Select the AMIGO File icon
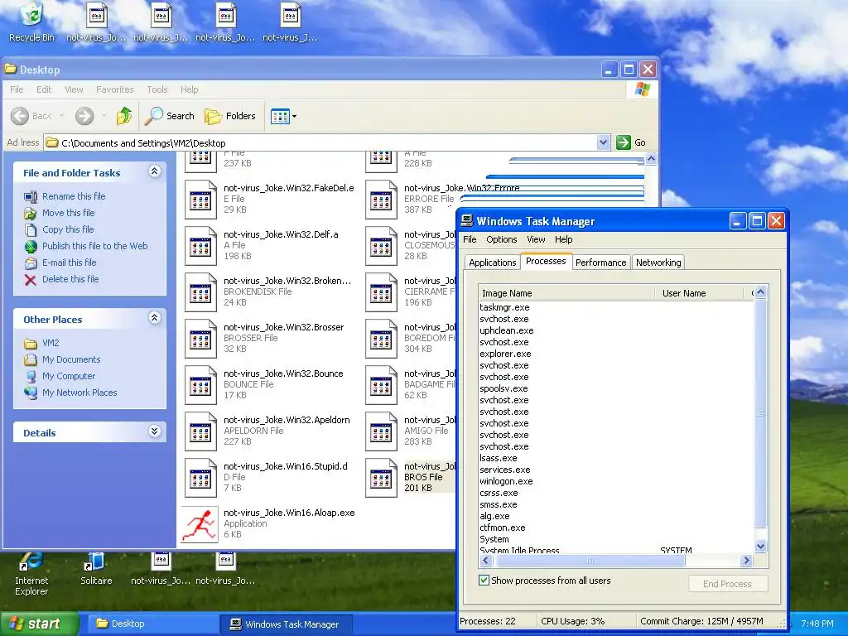 (381, 432)
